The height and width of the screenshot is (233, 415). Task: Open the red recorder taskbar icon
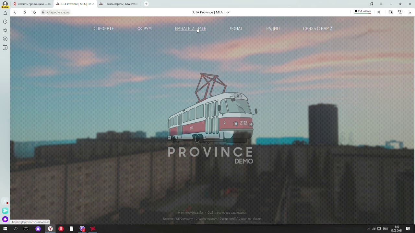pos(93,229)
